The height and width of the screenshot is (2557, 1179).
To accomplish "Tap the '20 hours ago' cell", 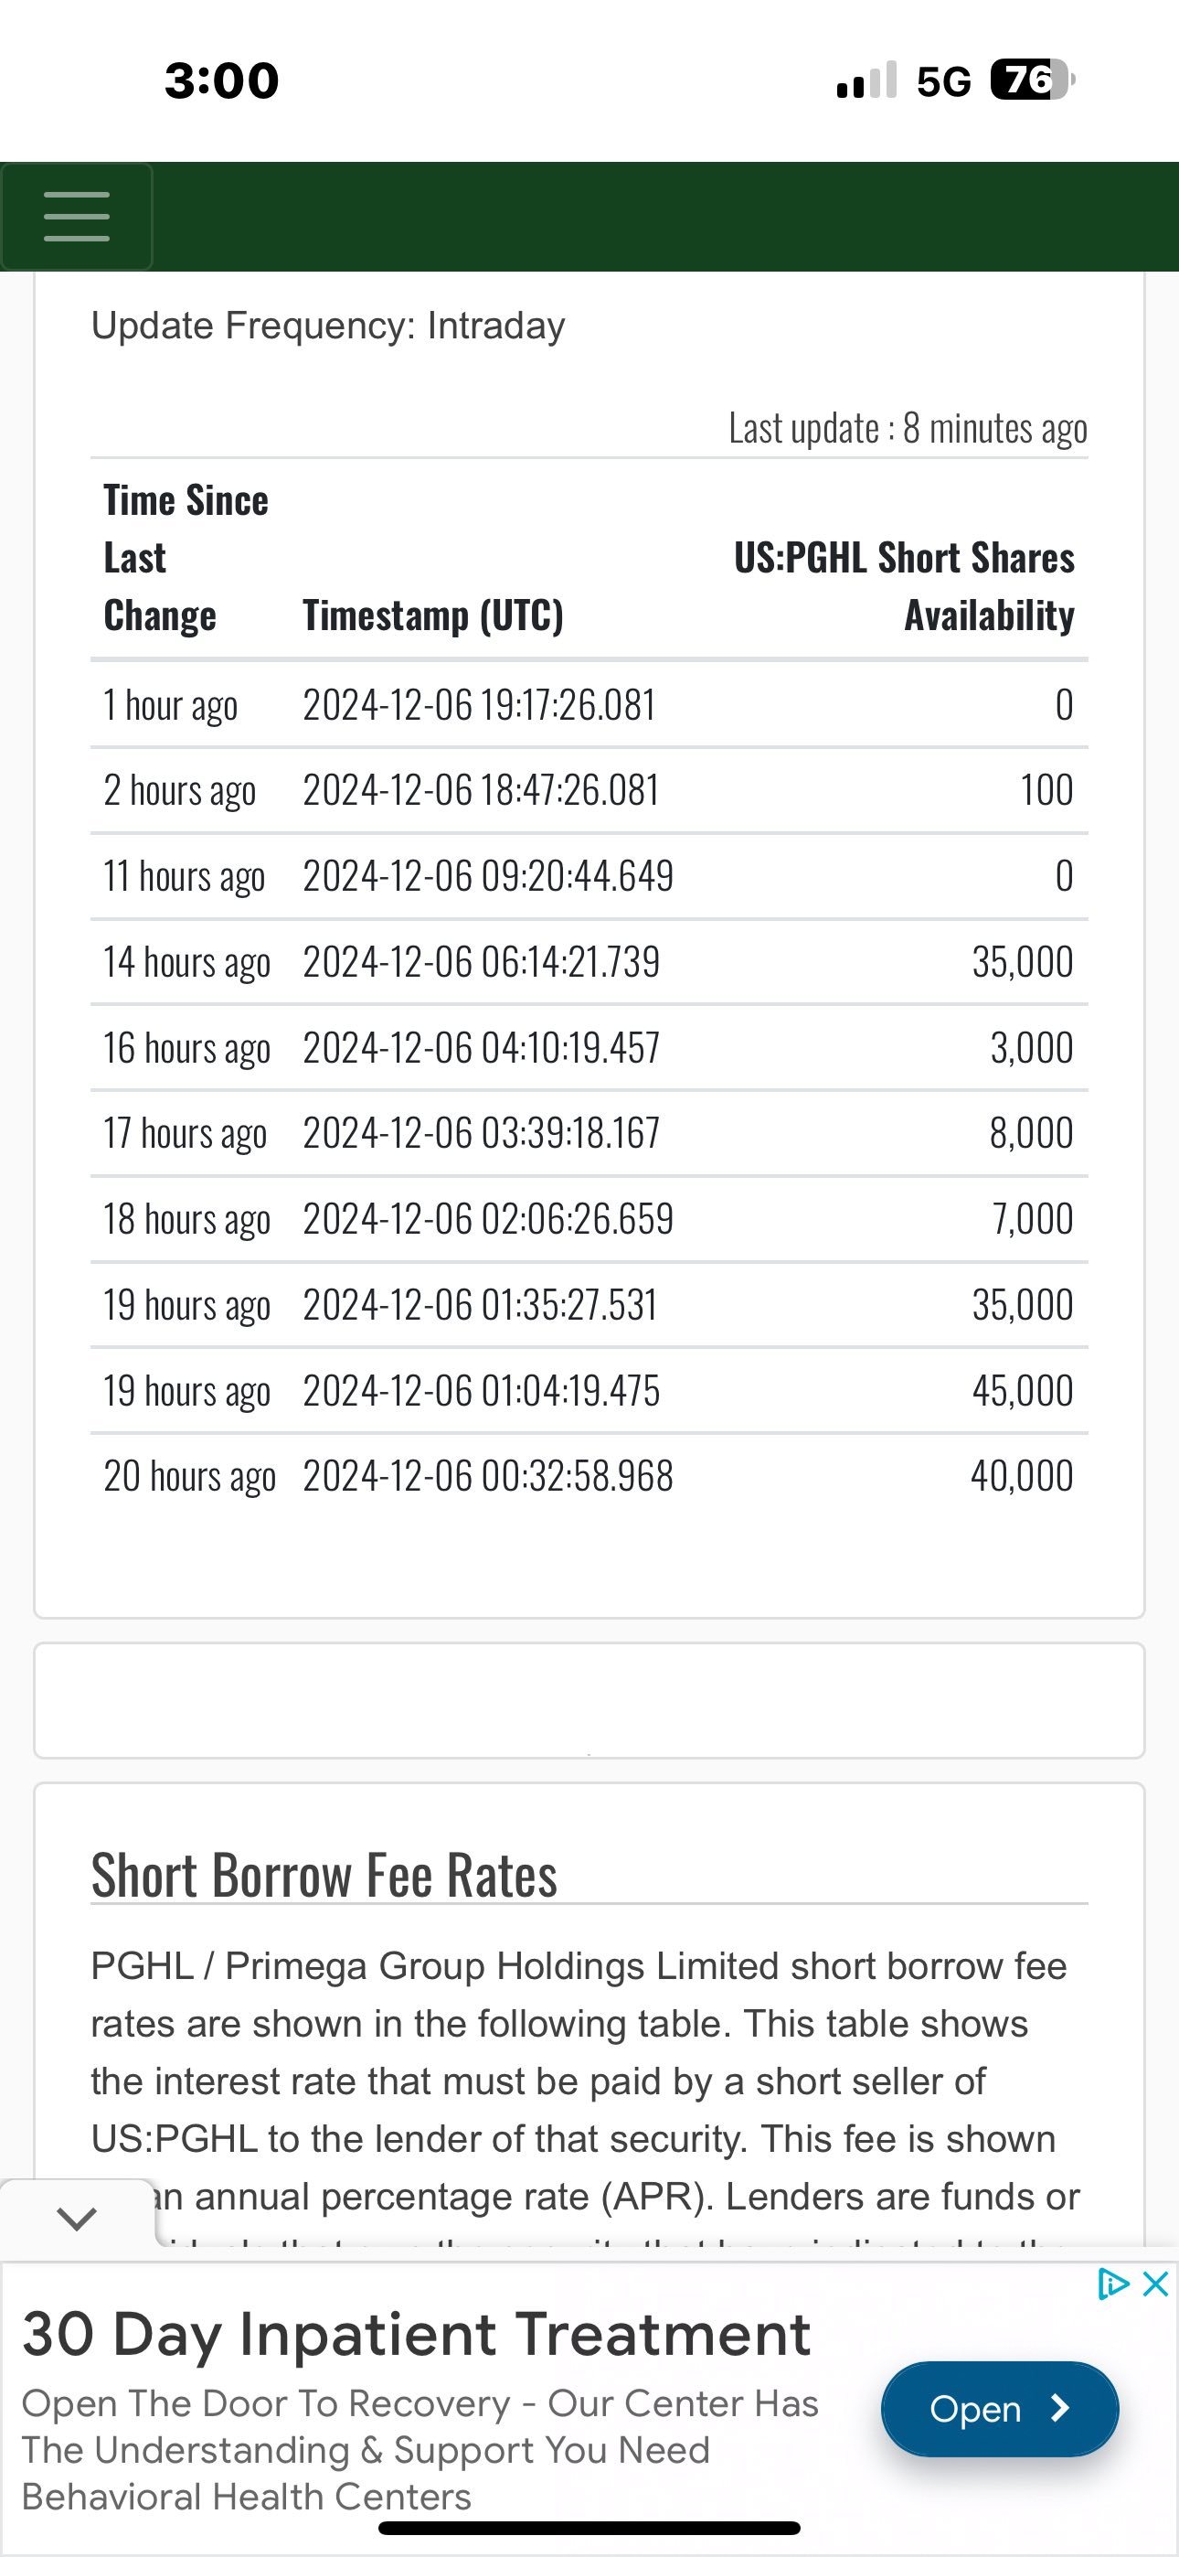I will pyautogui.click(x=189, y=1477).
